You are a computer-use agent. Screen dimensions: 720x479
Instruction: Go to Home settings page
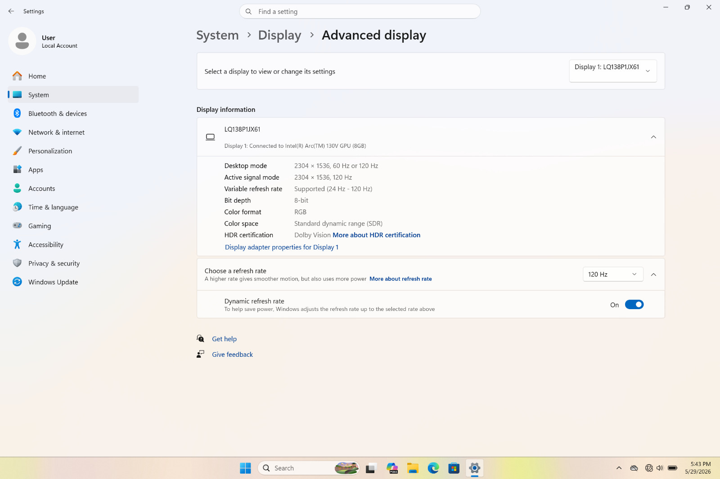pos(73,76)
